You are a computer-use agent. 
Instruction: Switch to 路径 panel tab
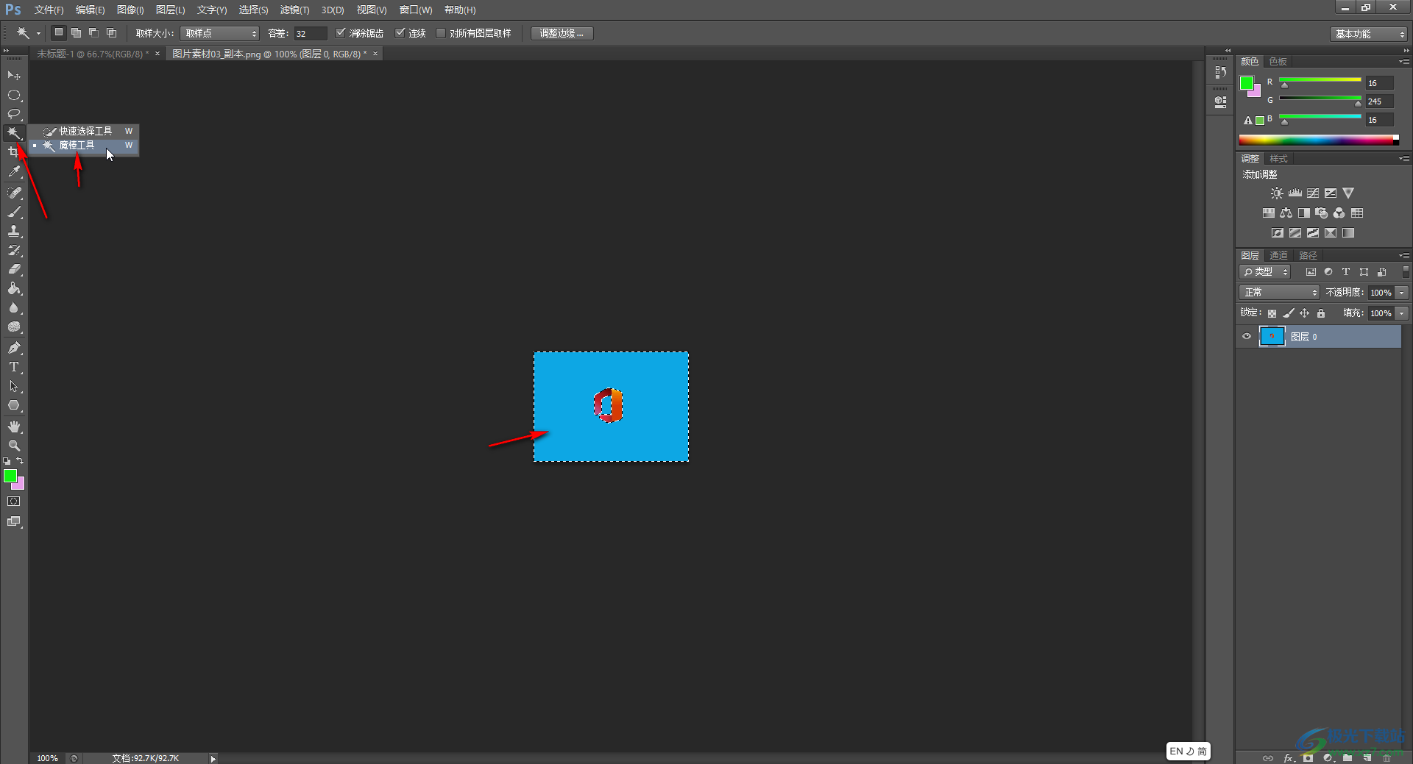[x=1308, y=256]
